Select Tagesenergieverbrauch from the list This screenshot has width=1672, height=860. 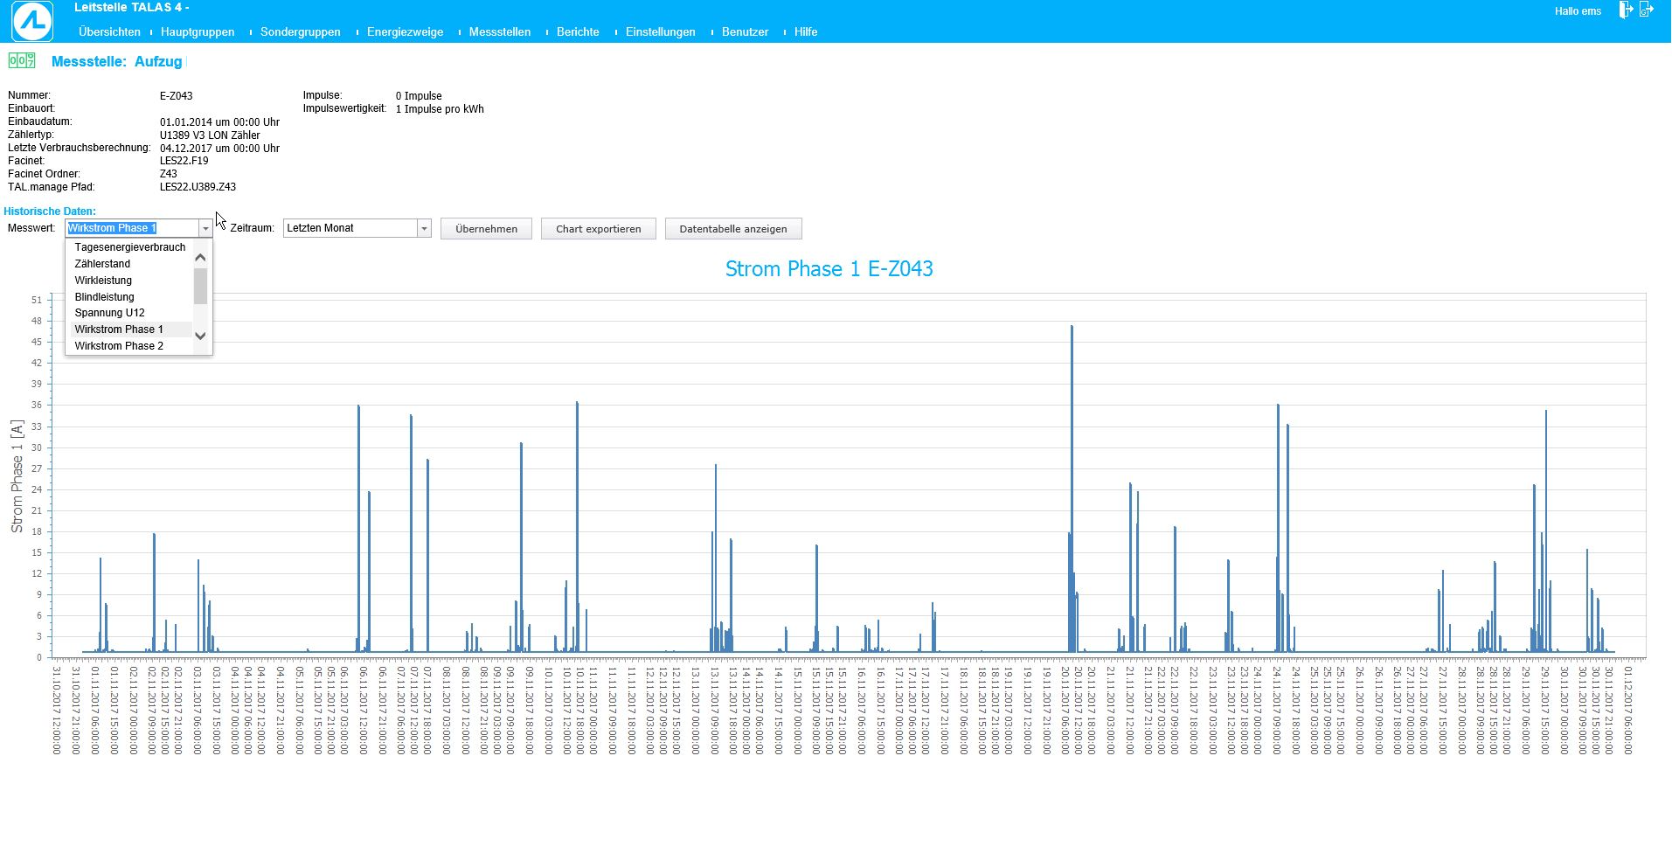click(x=130, y=247)
